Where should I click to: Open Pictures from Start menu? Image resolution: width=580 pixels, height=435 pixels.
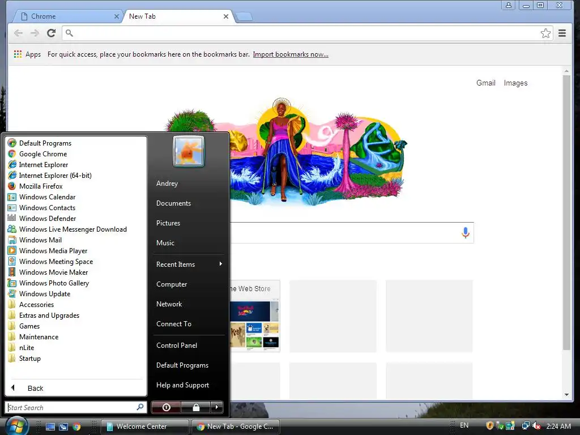[168, 223]
